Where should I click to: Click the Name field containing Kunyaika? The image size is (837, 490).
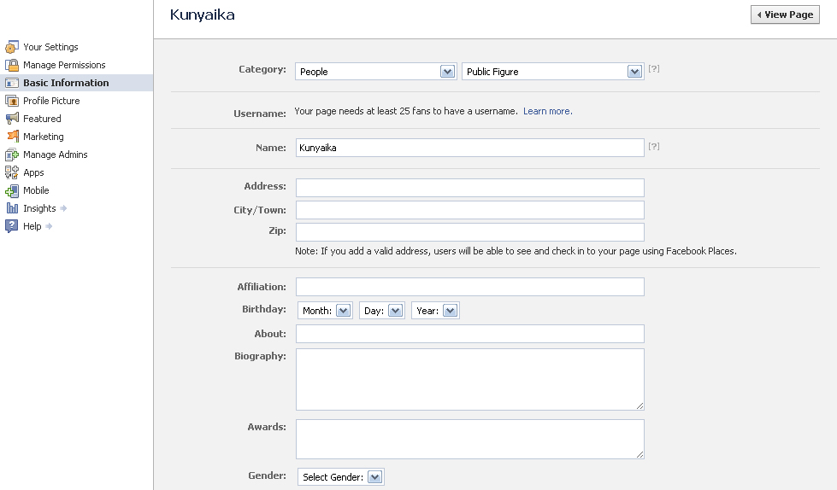(469, 148)
